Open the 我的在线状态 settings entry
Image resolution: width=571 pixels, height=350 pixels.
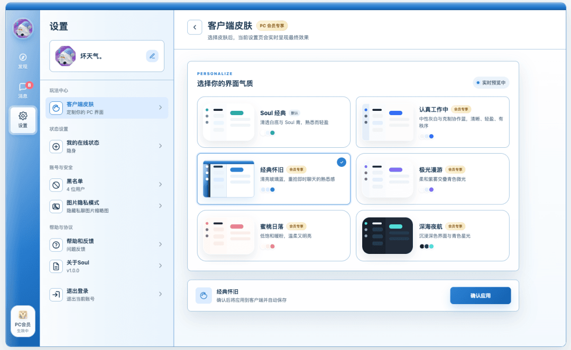(x=107, y=146)
